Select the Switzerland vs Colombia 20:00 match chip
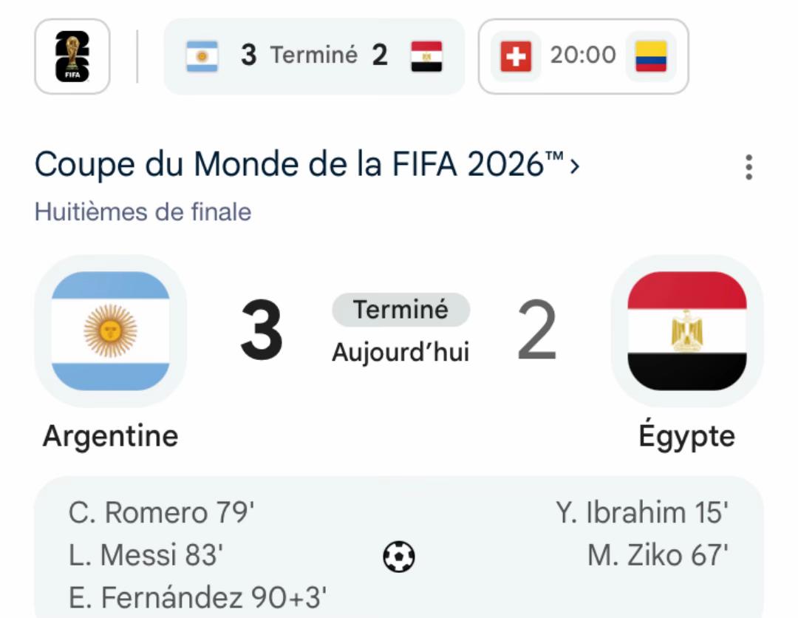 coord(583,56)
